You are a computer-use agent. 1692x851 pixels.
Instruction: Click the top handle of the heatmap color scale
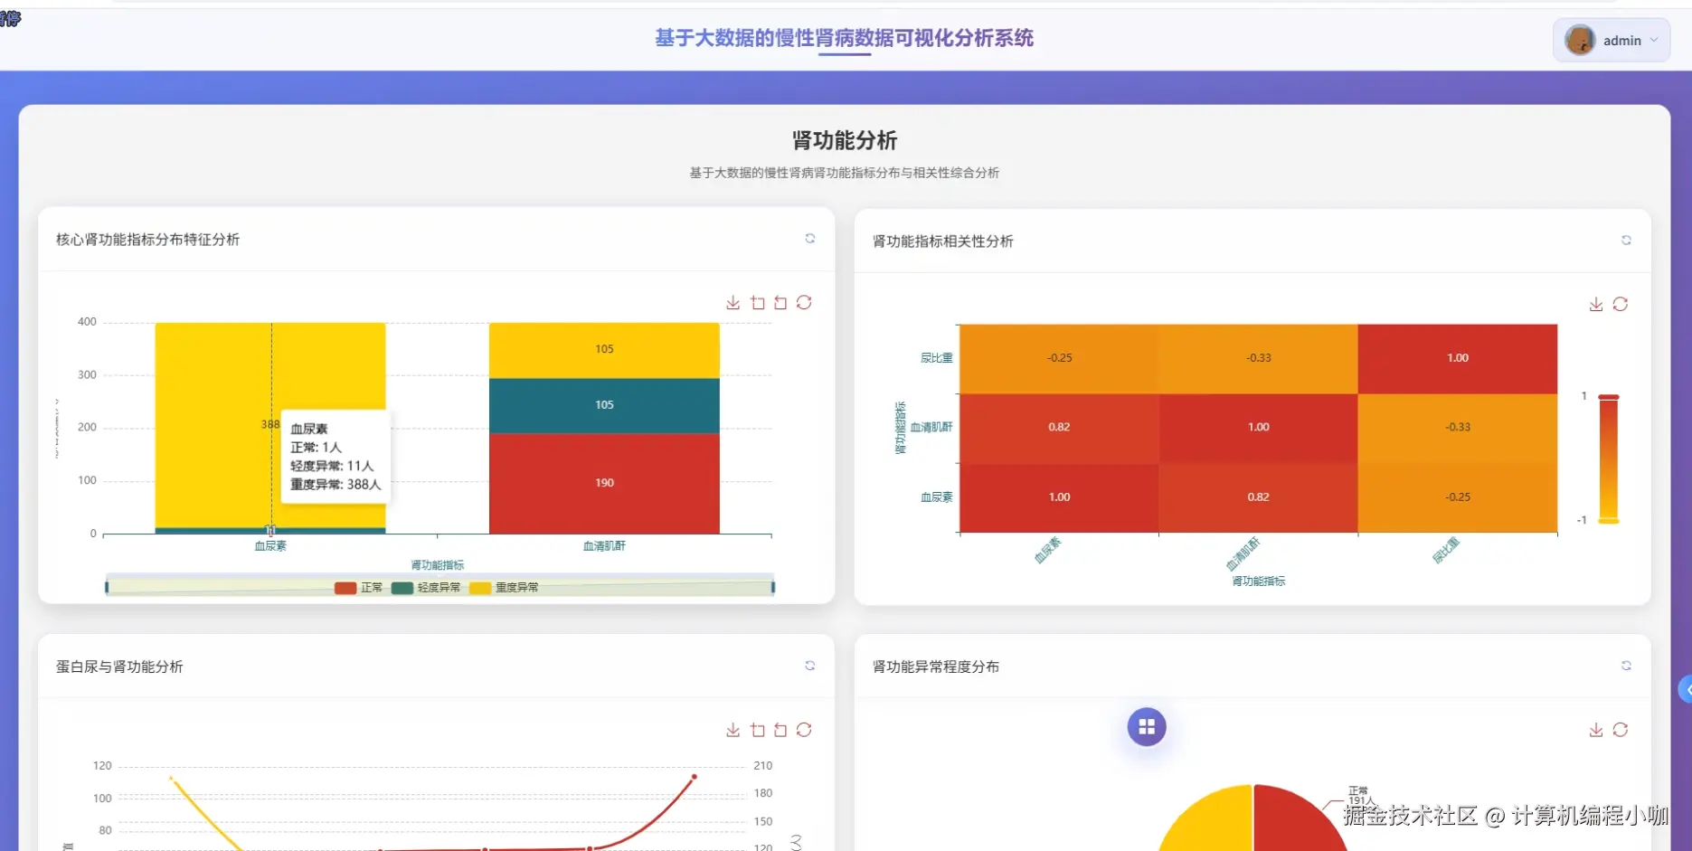pos(1609,397)
